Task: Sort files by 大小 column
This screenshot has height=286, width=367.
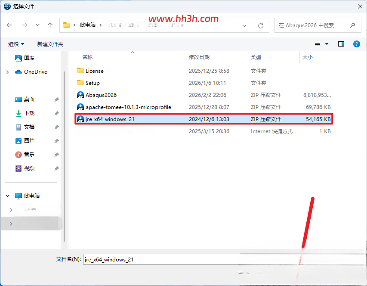Action: (308, 57)
